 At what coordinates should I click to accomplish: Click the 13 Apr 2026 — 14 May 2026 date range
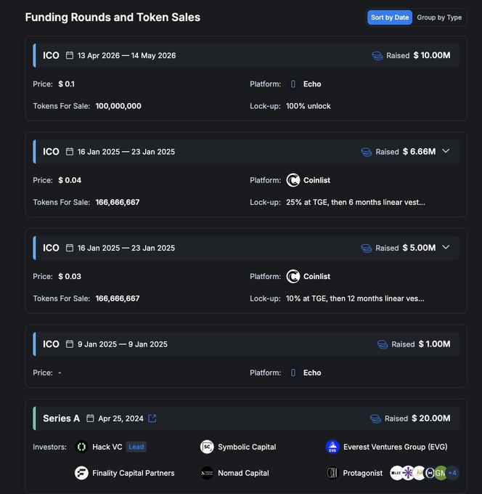pos(126,55)
